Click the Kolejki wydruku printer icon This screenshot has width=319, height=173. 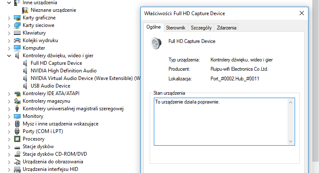point(17,40)
